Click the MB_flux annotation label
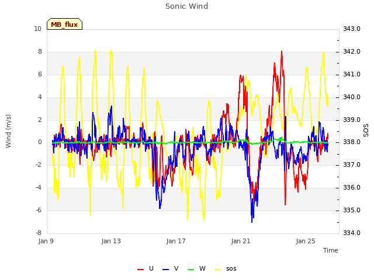The image size is (374, 280). click(x=64, y=24)
